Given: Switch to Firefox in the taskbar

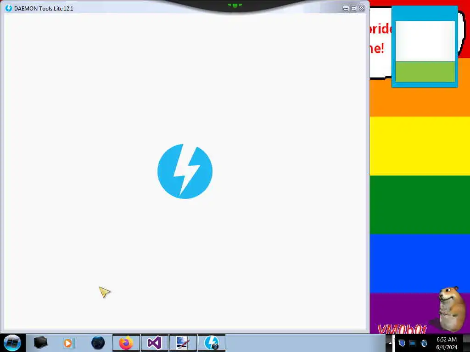Looking at the screenshot, I should click(126, 343).
